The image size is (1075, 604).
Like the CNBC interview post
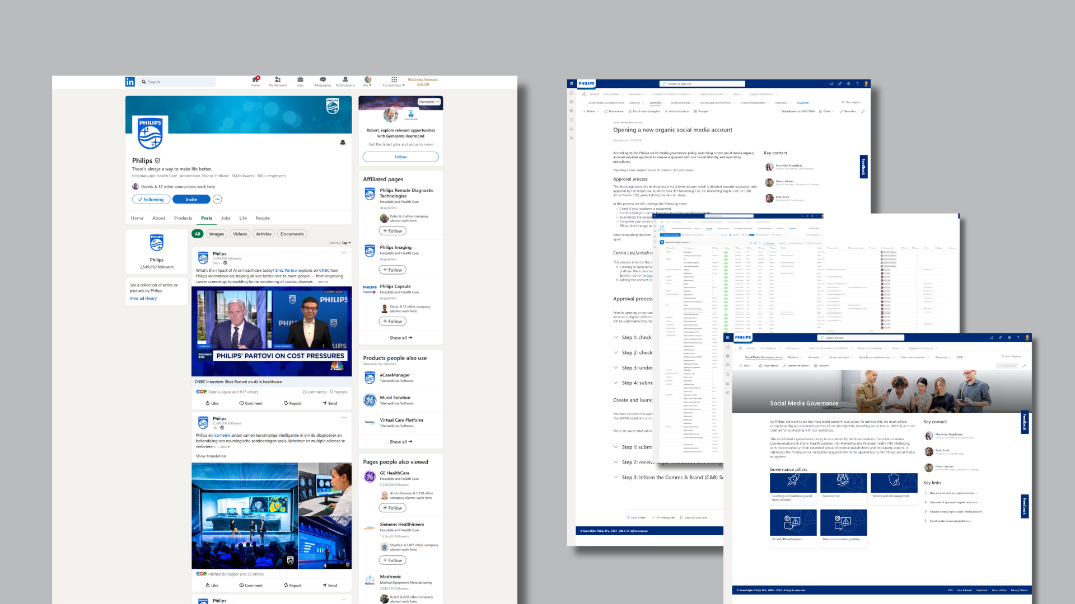click(x=212, y=403)
